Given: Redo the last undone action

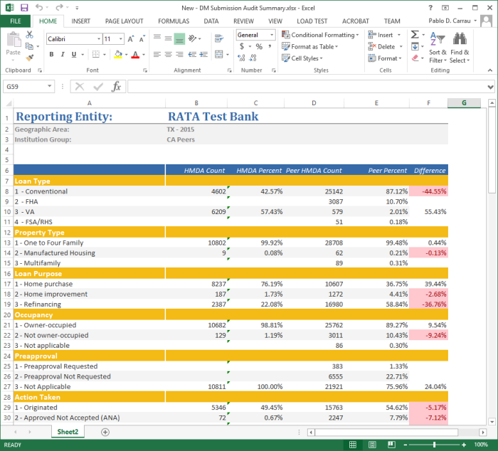Looking at the screenshot, I should point(59,7).
